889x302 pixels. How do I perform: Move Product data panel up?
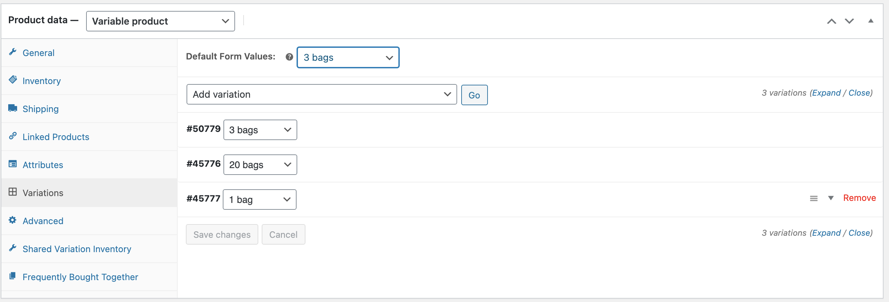tap(831, 22)
